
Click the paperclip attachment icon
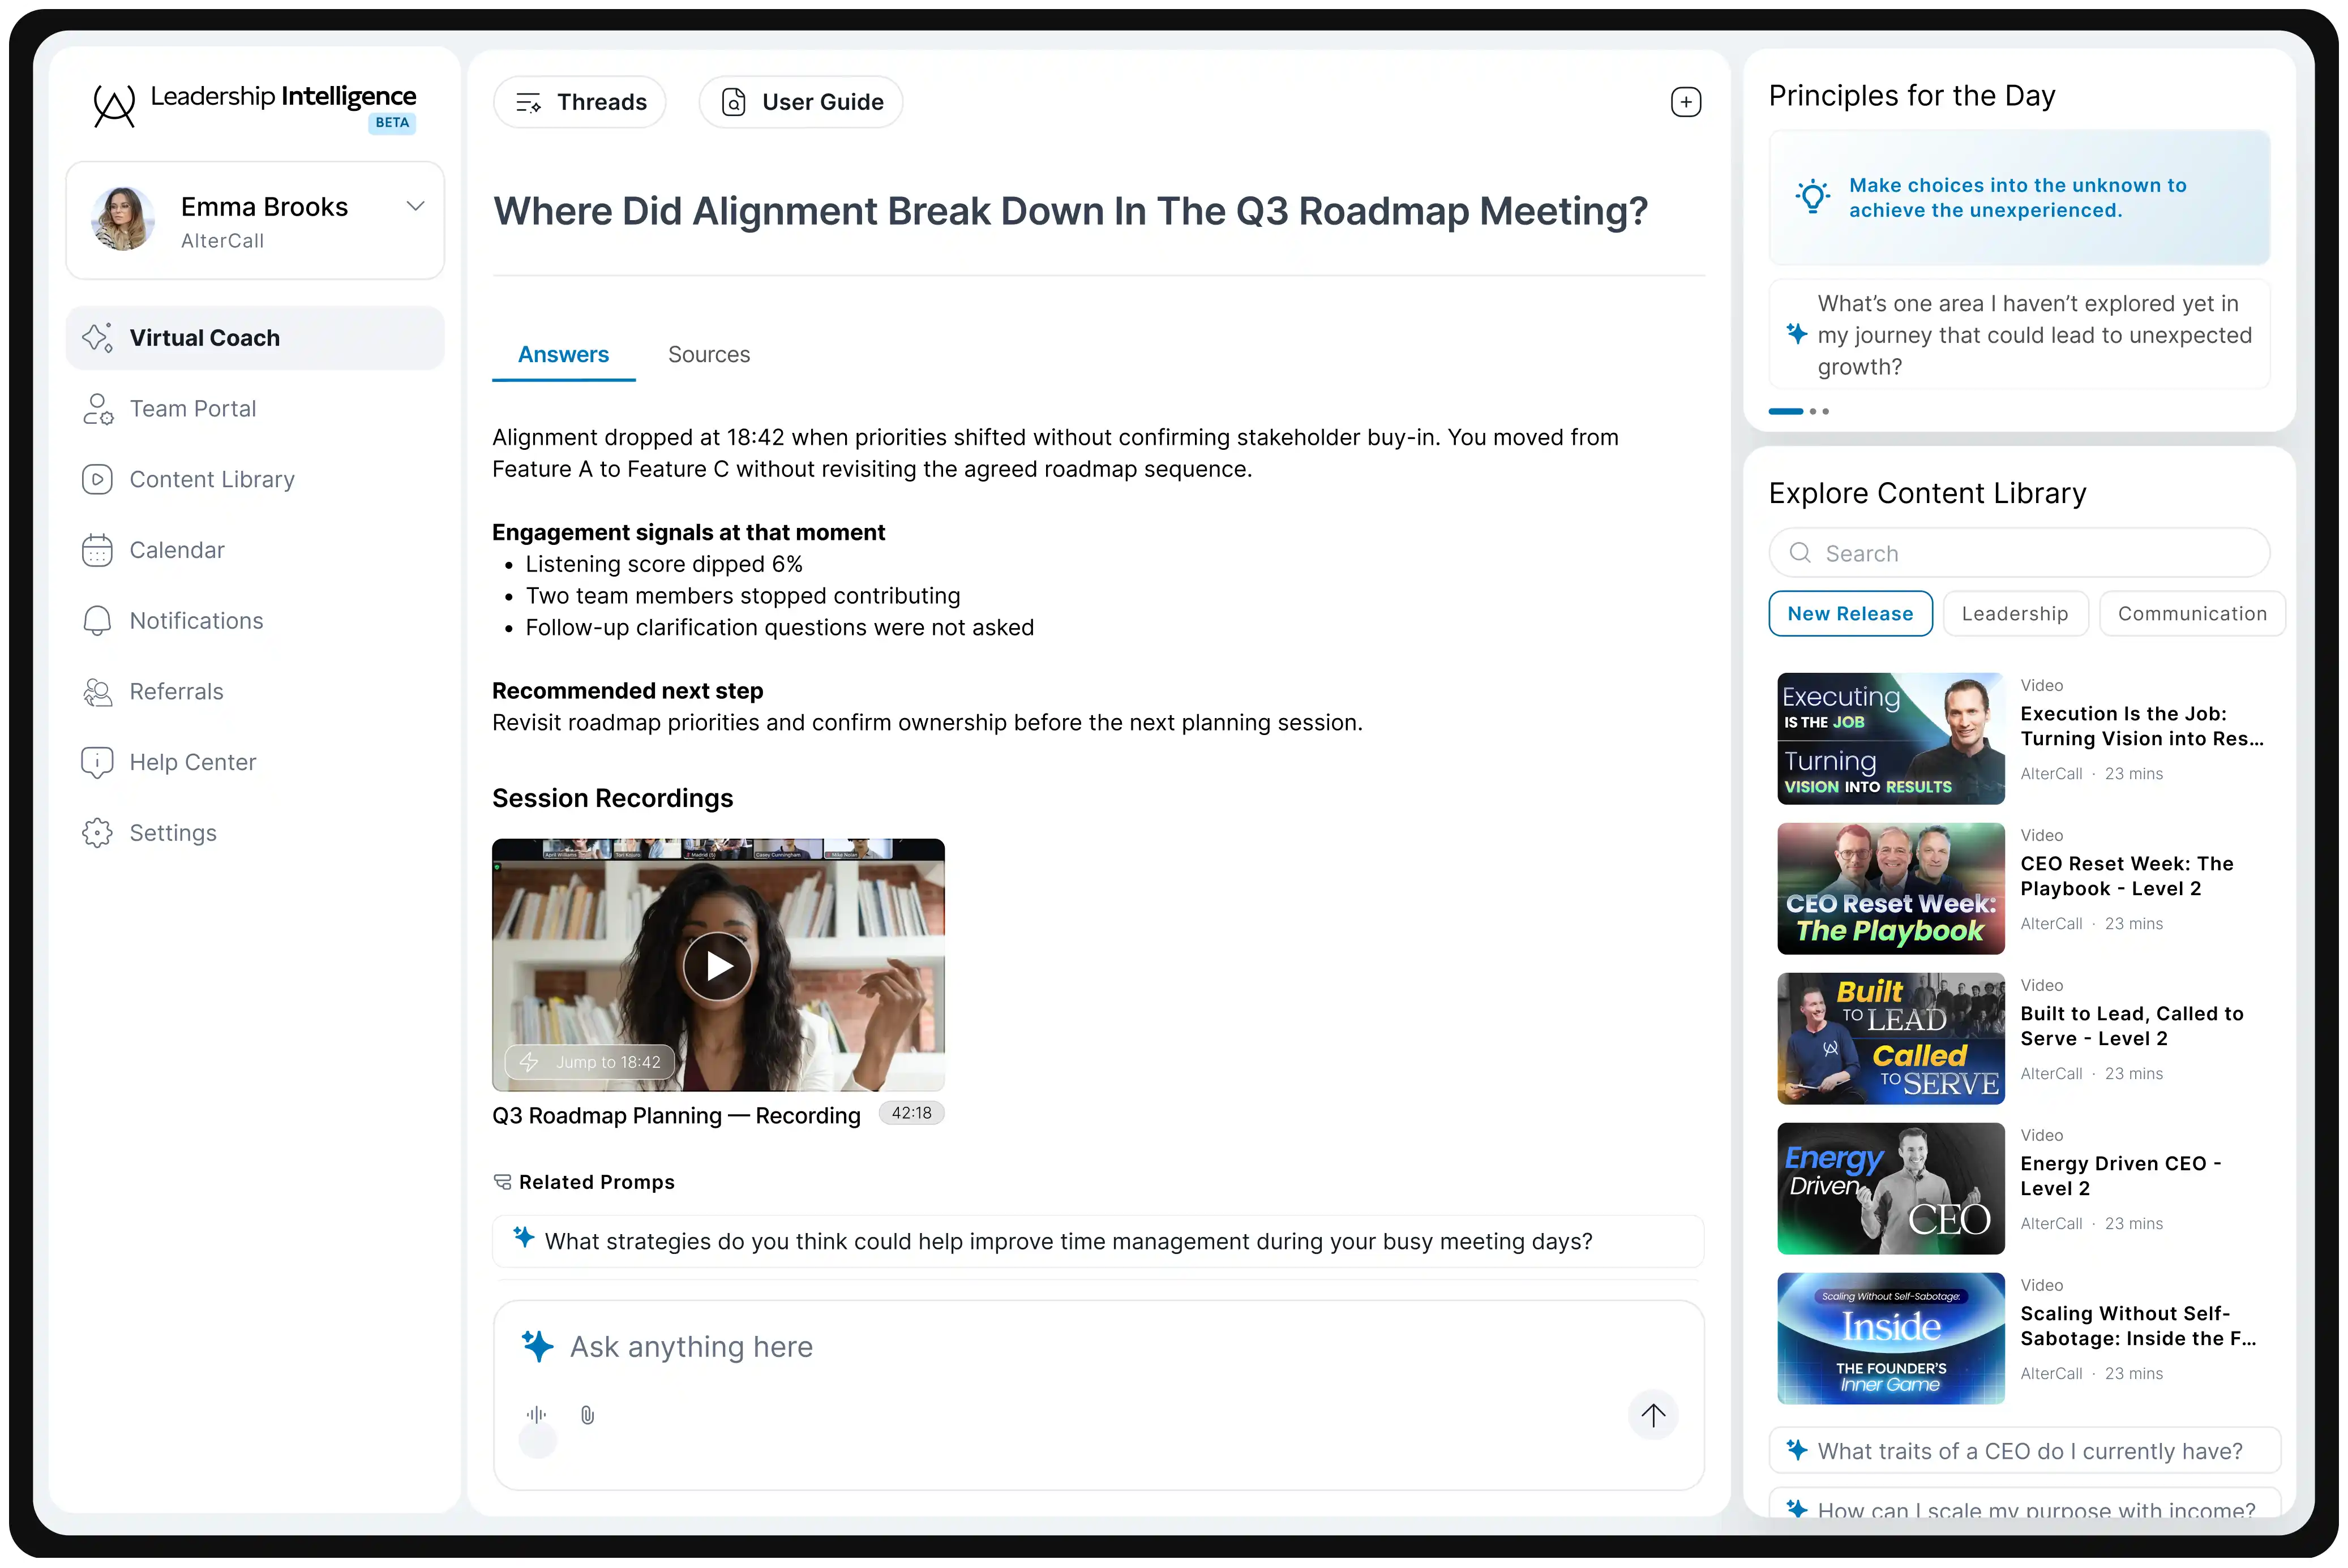(587, 1414)
